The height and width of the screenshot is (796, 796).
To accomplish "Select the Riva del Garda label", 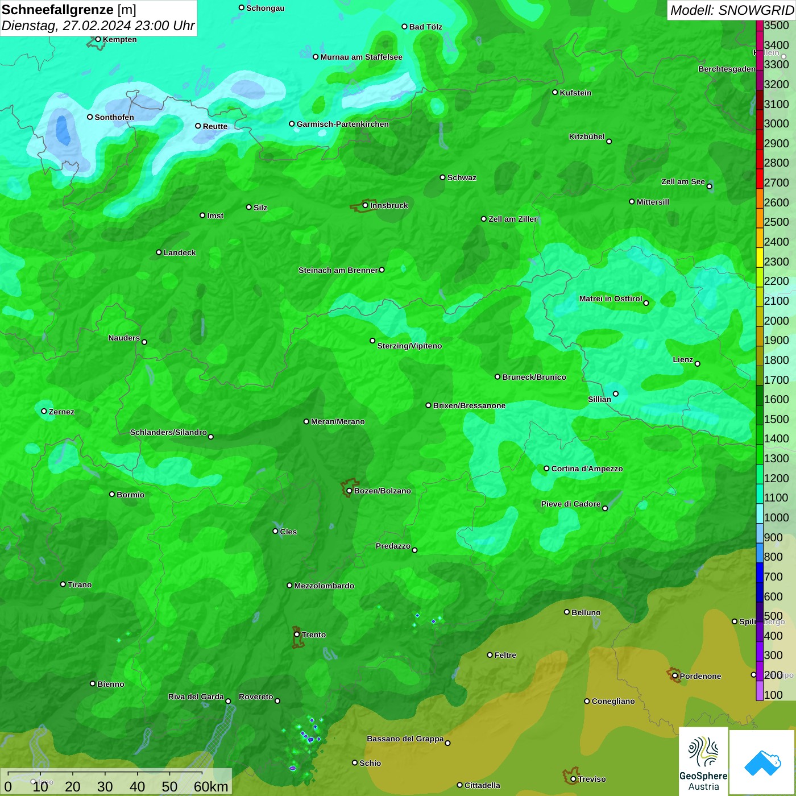I will coord(196,696).
